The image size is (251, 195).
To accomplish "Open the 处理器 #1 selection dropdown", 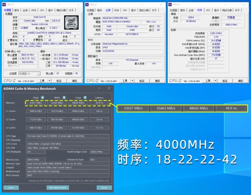I will 38,73.
